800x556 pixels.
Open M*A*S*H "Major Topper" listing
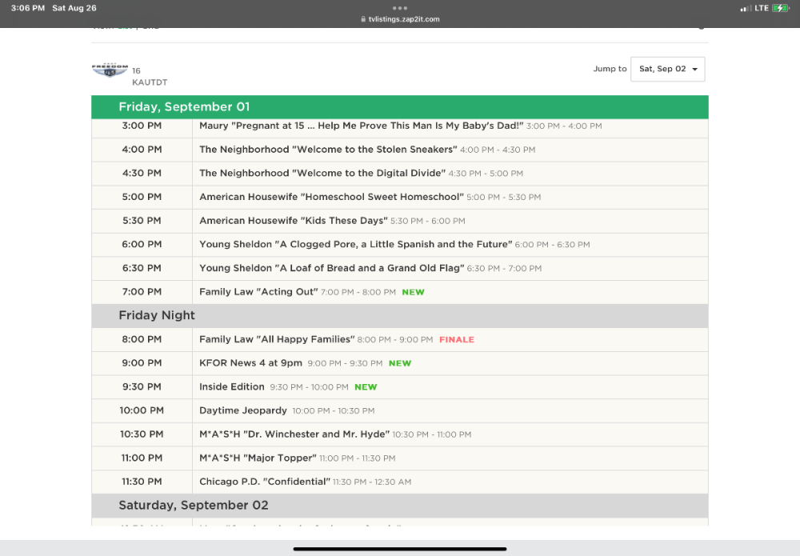tap(258, 458)
